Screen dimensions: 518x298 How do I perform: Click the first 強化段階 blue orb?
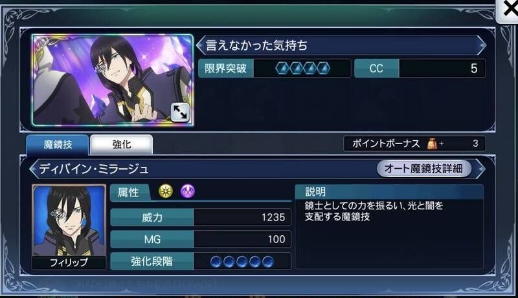coord(216,262)
